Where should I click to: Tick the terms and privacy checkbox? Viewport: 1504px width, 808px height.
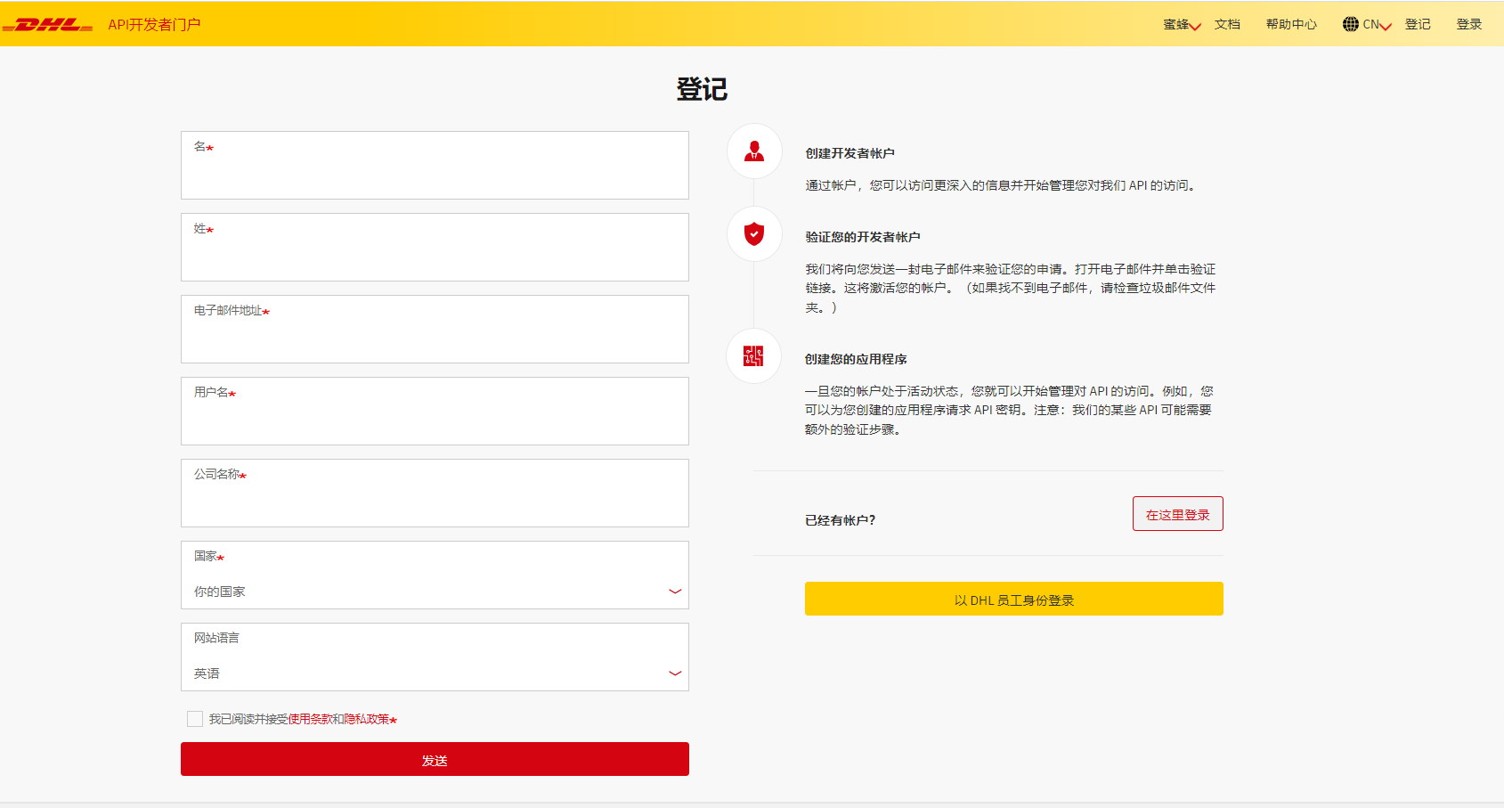pos(195,719)
